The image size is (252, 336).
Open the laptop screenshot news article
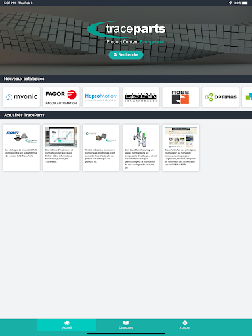pos(61,148)
